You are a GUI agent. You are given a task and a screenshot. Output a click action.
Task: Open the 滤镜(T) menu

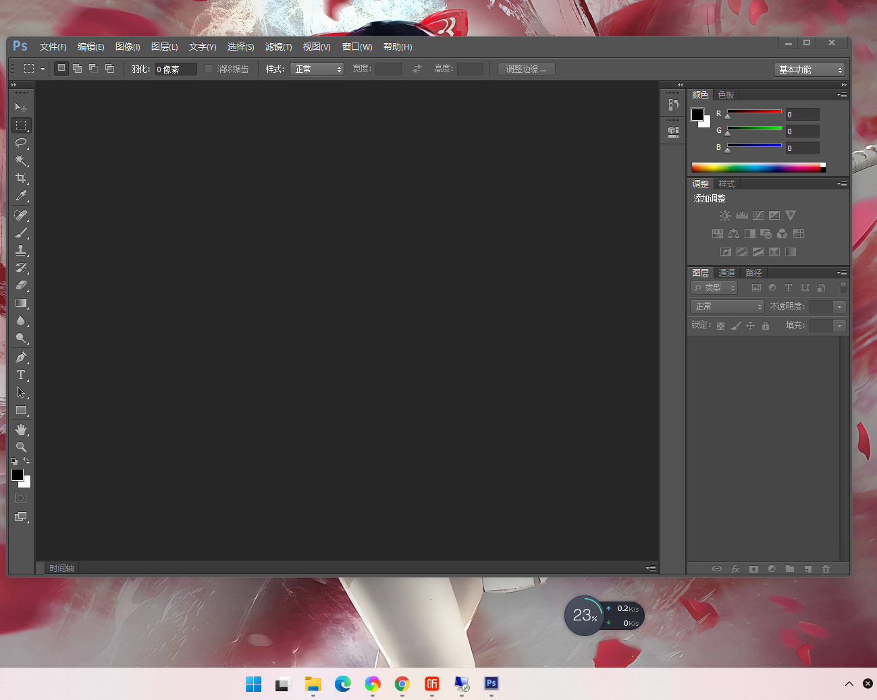click(278, 47)
